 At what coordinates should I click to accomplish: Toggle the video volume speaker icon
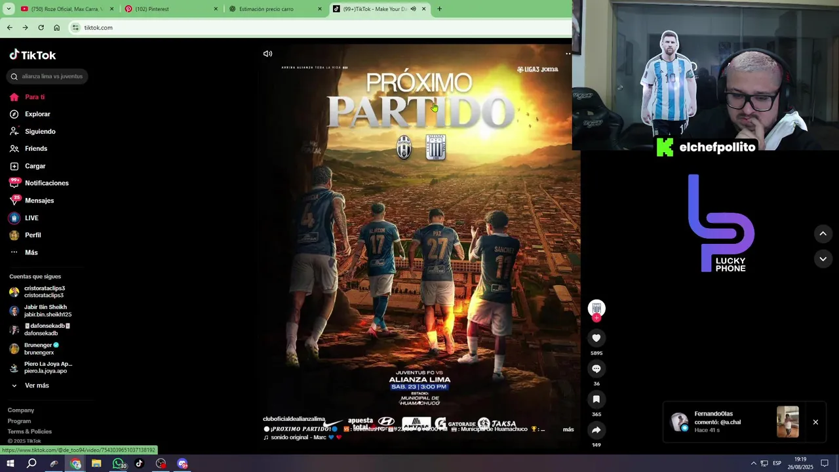[267, 54]
